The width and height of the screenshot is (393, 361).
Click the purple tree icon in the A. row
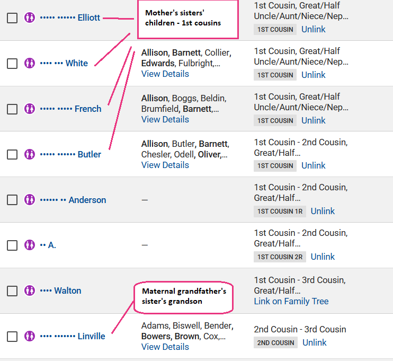point(30,245)
